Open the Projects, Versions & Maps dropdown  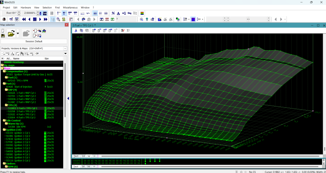pyautogui.click(x=65, y=48)
